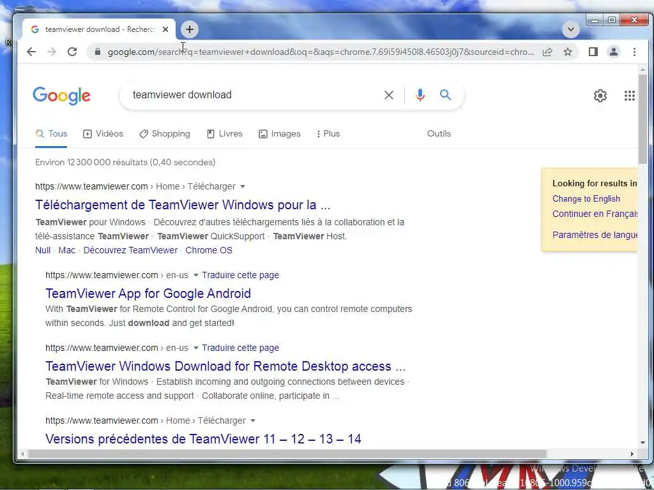The image size is (654, 490).
Task: Open the Plus more-options menu
Action: 328,133
